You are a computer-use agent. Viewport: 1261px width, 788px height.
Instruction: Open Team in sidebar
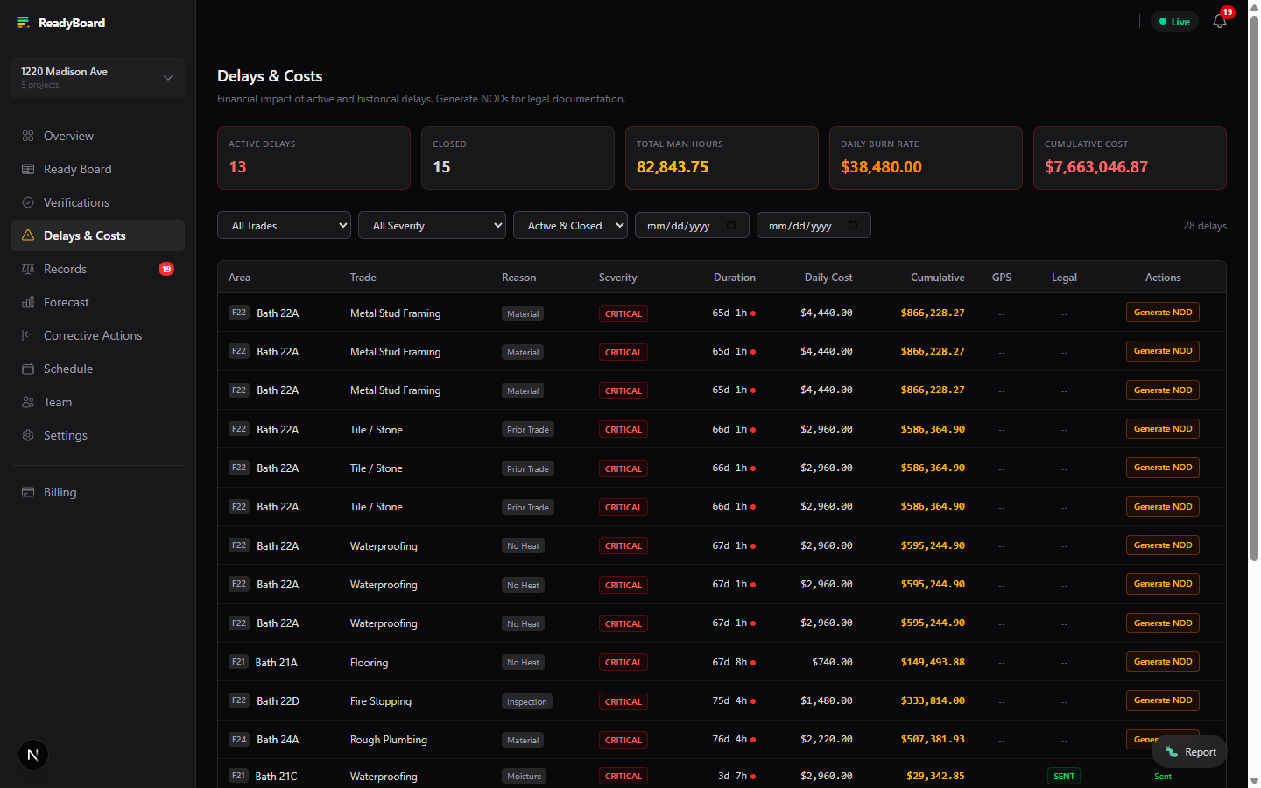tap(97, 402)
